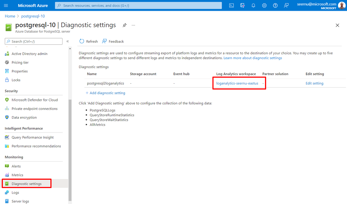Click the Private endpoint connections icon

(x=7, y=109)
